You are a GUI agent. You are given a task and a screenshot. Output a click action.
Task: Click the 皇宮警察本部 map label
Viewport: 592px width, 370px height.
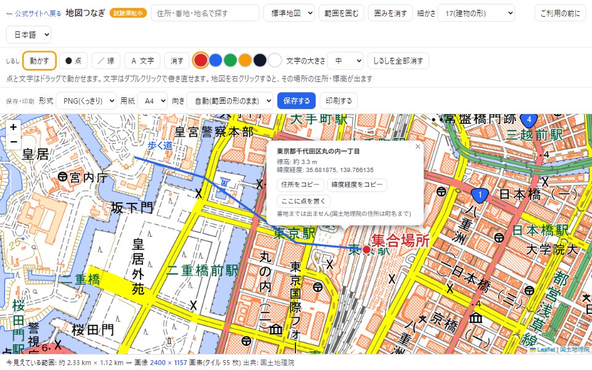point(214,132)
